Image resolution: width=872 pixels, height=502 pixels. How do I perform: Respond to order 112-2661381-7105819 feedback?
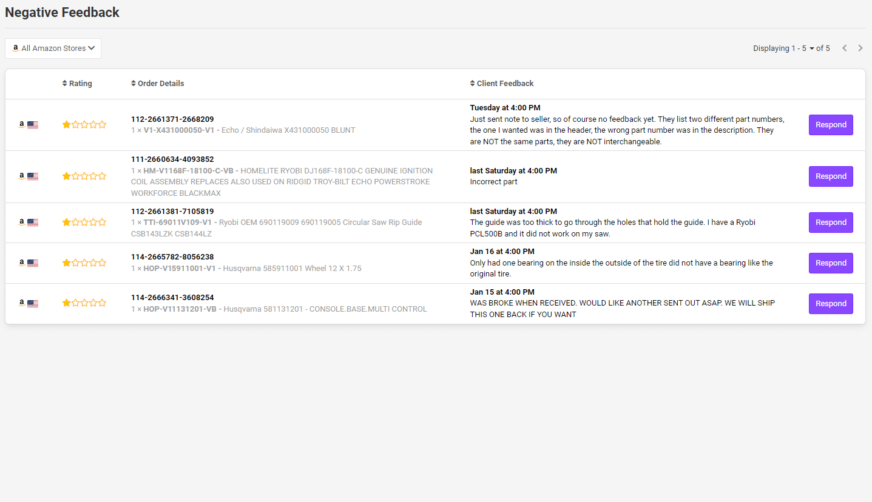coord(831,223)
